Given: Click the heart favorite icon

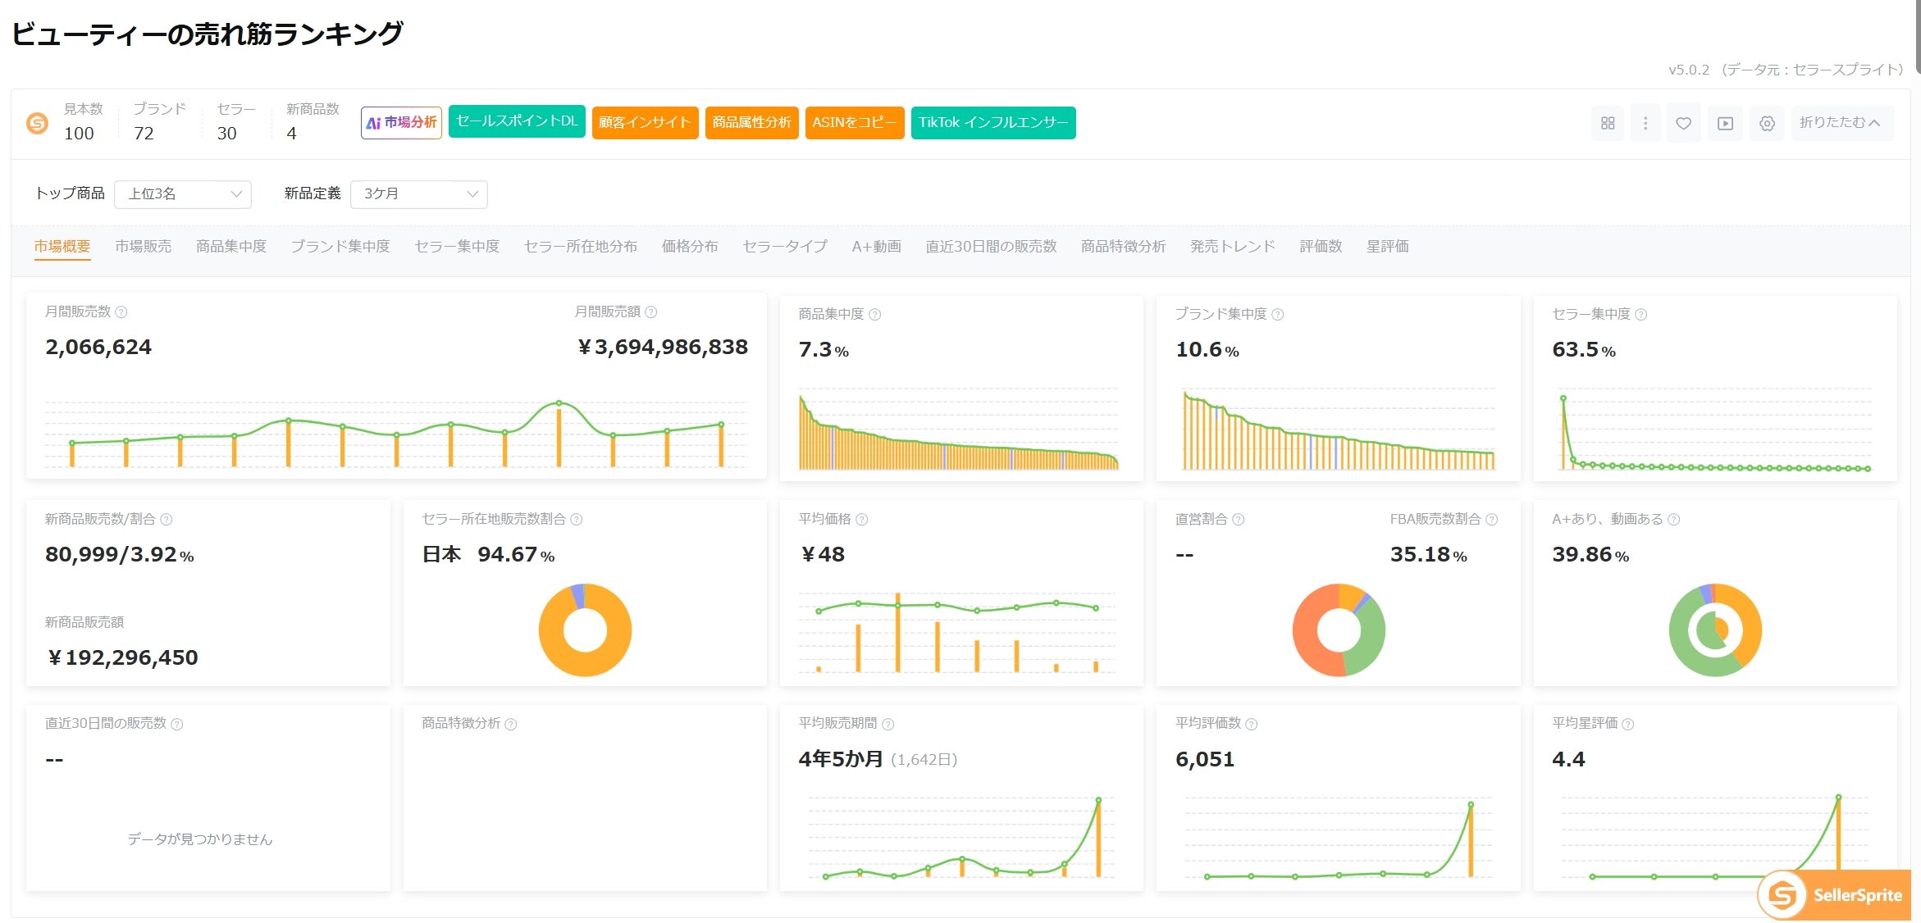Looking at the screenshot, I should tap(1683, 123).
